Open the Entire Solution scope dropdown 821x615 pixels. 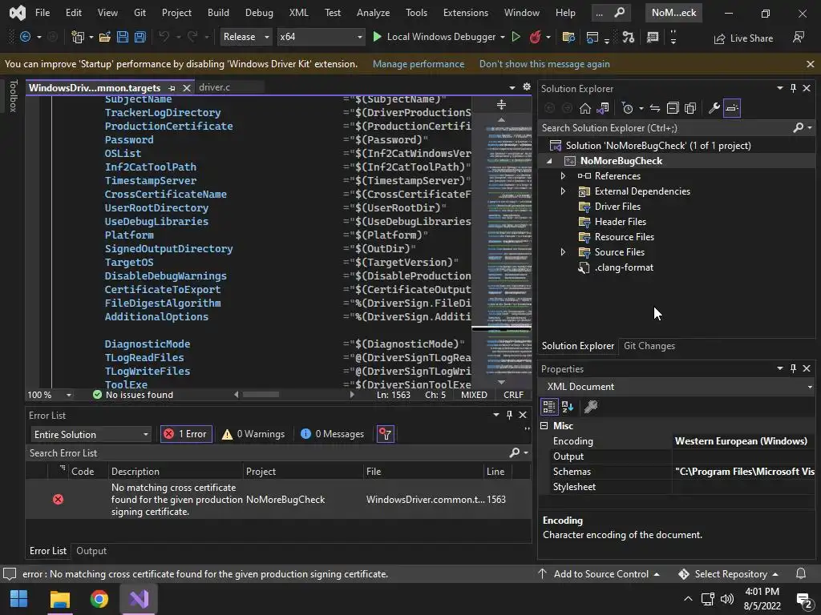(x=91, y=435)
